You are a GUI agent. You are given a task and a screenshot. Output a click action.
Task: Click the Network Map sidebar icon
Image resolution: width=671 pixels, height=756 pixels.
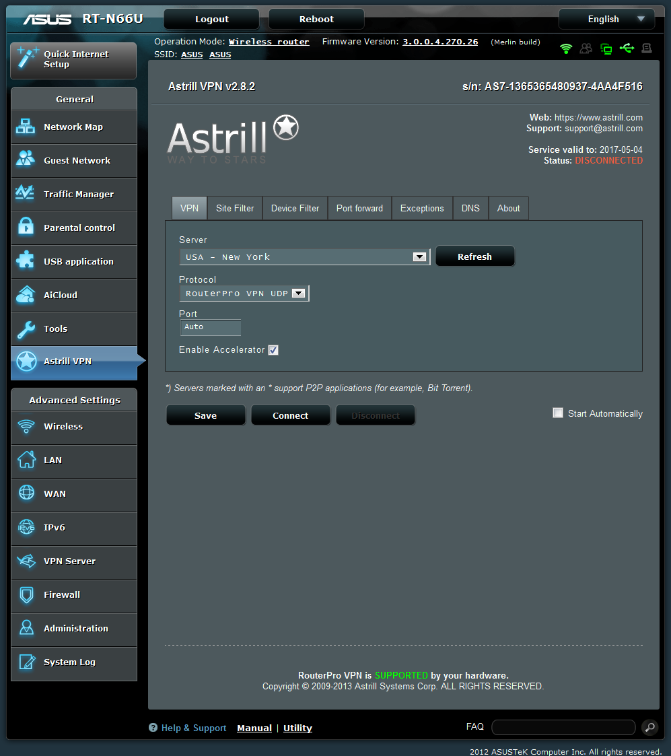26,127
